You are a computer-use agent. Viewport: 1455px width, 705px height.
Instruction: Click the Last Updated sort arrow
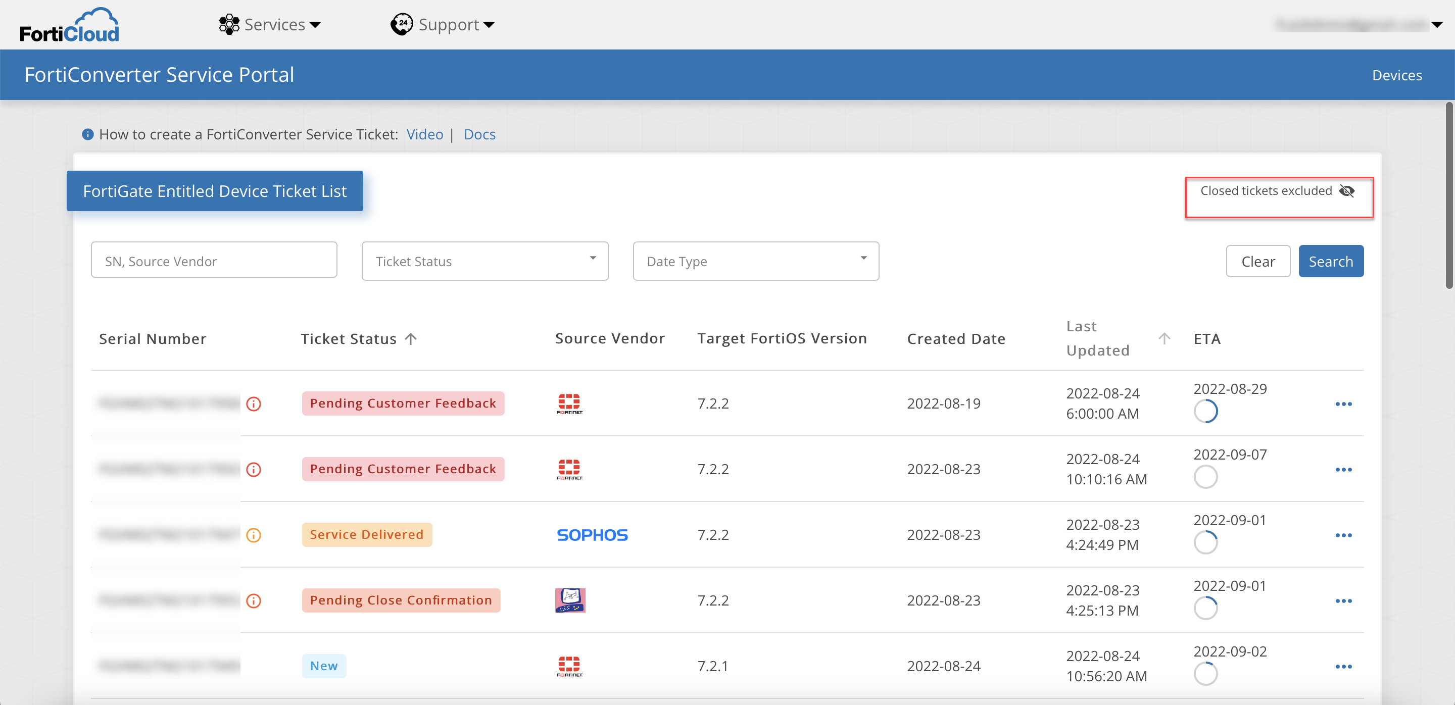click(x=1164, y=338)
